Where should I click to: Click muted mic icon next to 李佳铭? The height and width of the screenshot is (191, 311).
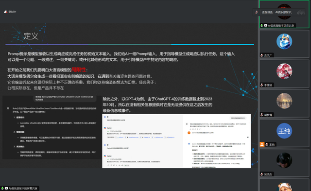(x=262, y=85)
